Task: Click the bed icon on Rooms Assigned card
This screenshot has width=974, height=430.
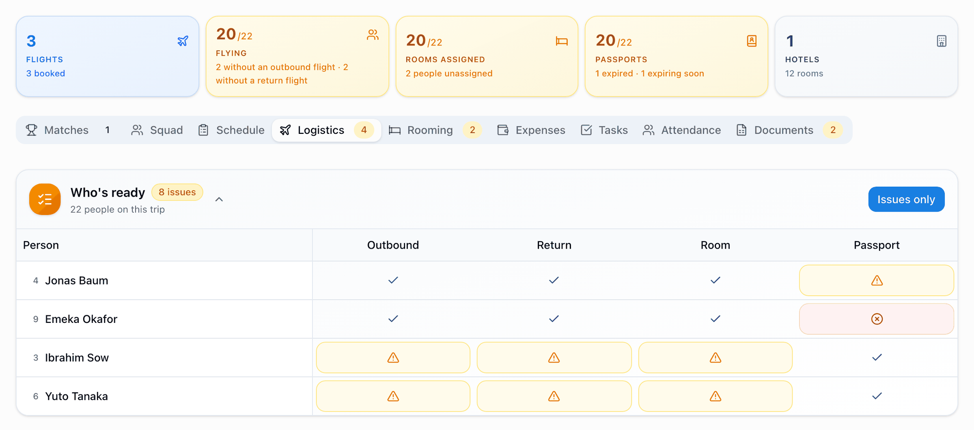Action: click(562, 41)
